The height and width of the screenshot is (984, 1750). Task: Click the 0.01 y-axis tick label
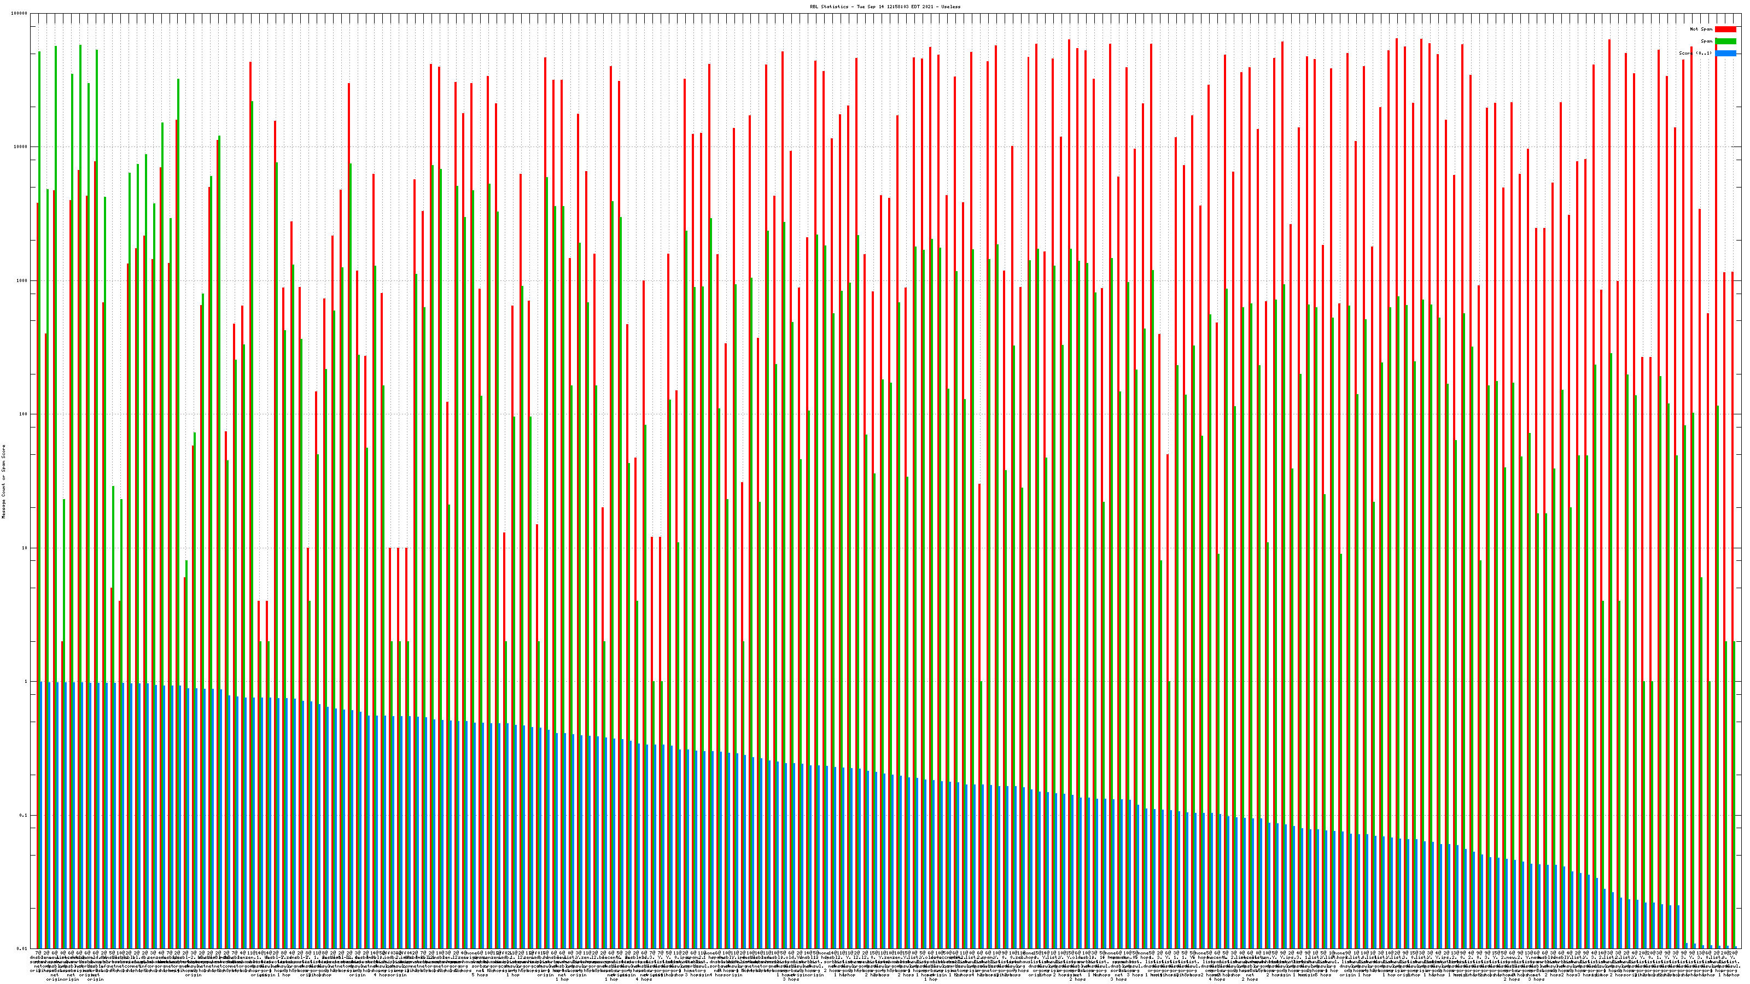point(23,948)
